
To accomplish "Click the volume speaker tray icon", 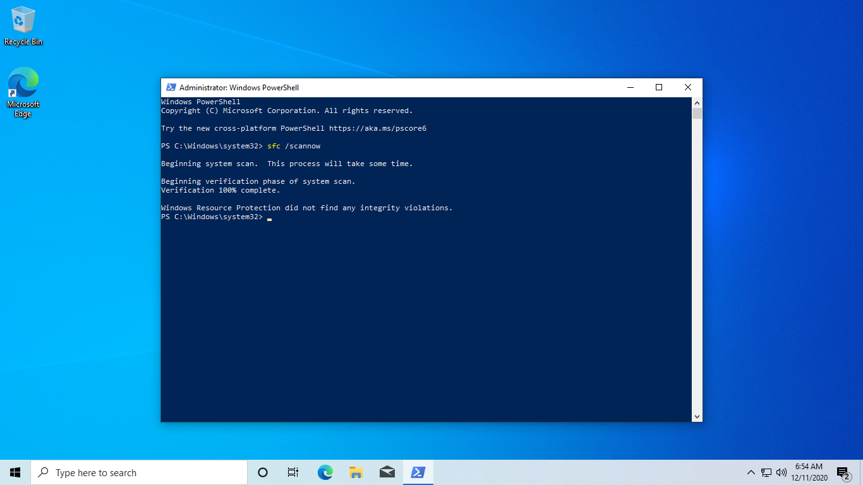I will coord(782,472).
